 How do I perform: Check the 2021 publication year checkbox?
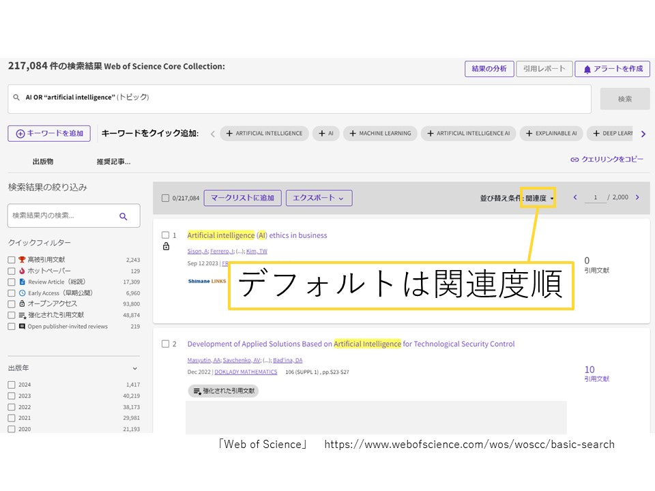(x=12, y=418)
